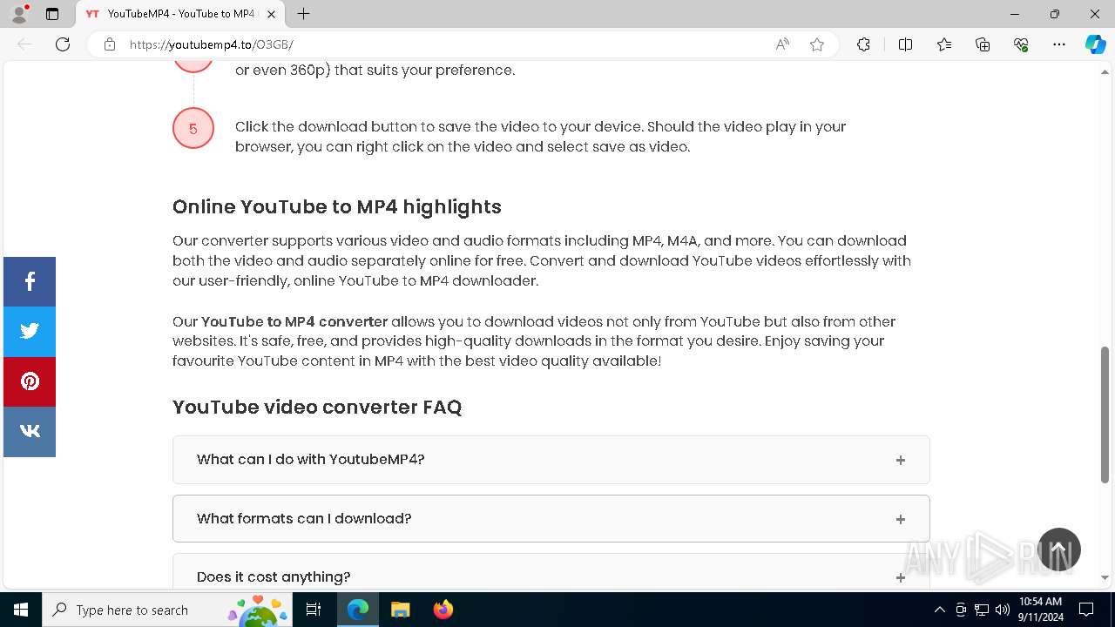Click the 'YouTube to MP4 converter' bold text
This screenshot has height=627, width=1115.
coord(294,321)
